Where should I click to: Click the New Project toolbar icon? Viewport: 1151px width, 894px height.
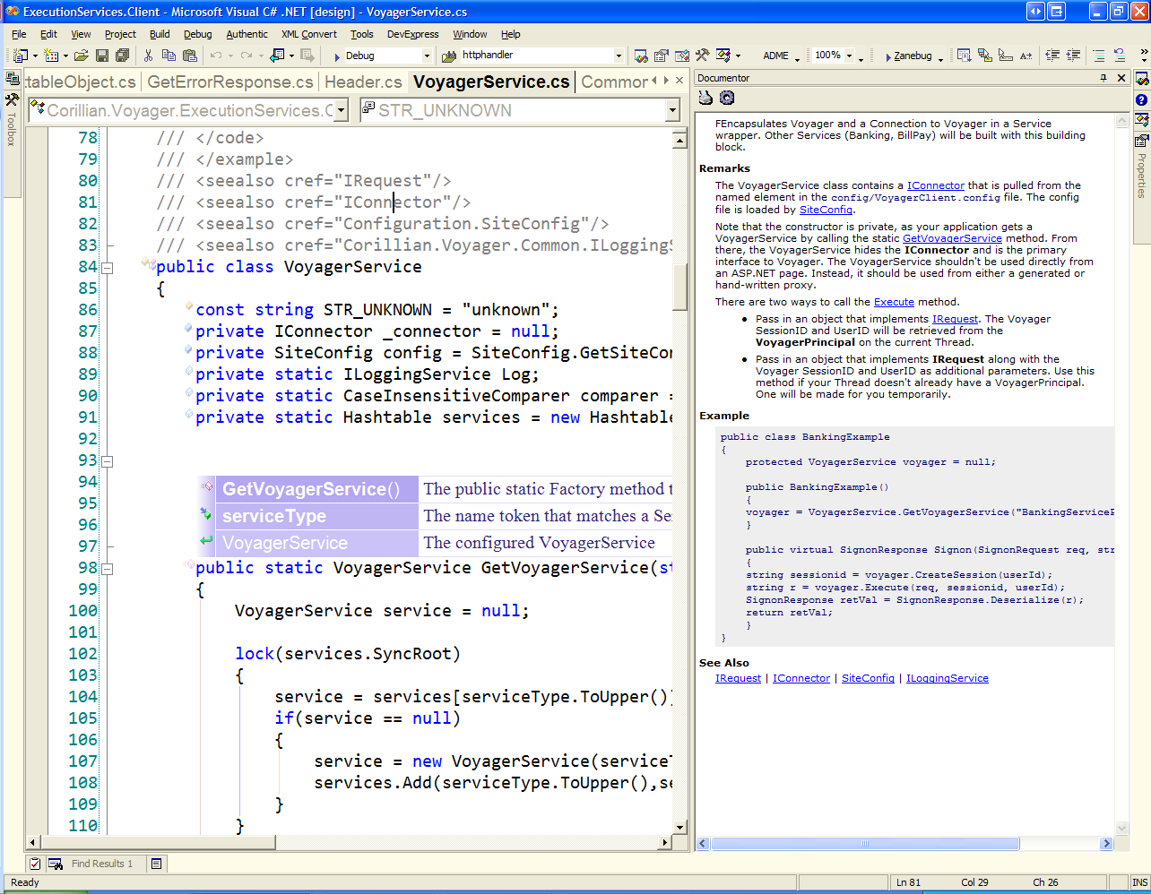pos(21,56)
